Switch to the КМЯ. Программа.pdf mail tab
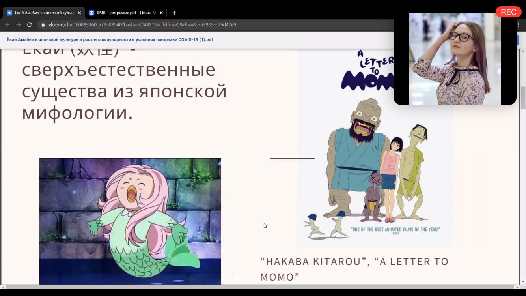The height and width of the screenshot is (296, 526). click(125, 13)
